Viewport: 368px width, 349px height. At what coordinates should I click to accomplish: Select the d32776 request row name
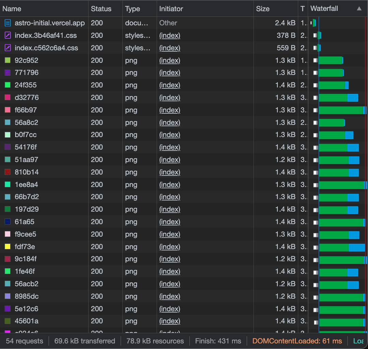click(x=27, y=98)
